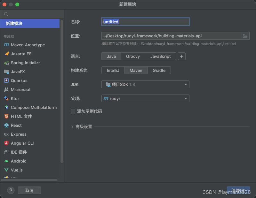Viewport: 256px width, 198px height.
Task: Switch the language to JavaScript
Action: coord(161,57)
